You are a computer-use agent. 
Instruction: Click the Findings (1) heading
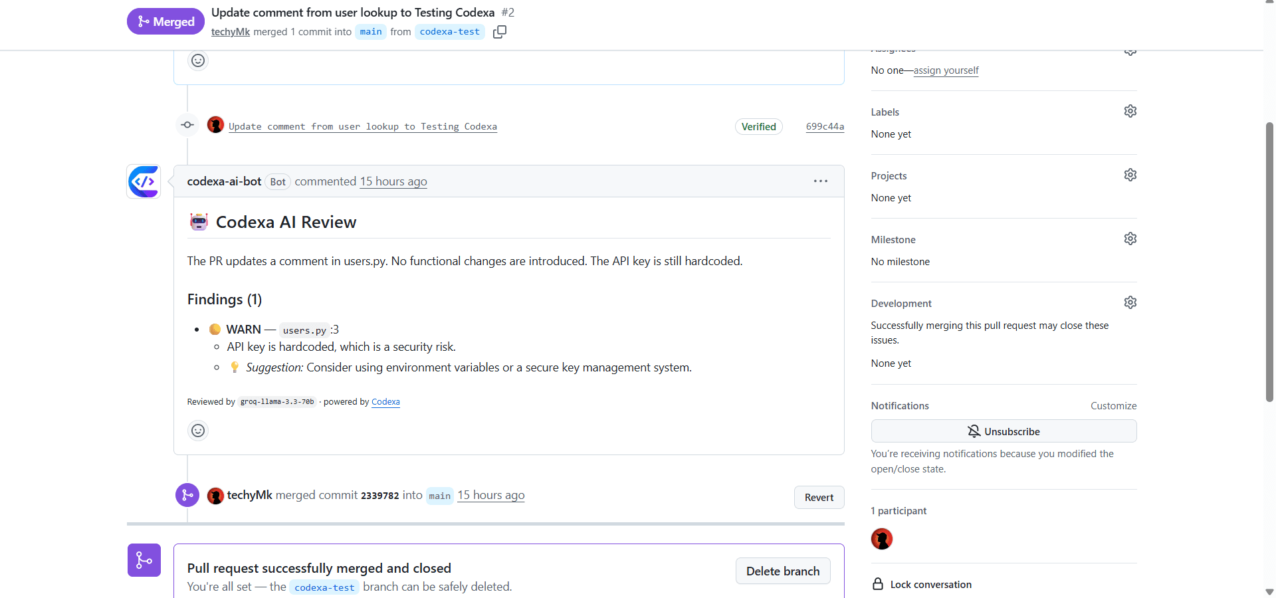[x=225, y=300]
